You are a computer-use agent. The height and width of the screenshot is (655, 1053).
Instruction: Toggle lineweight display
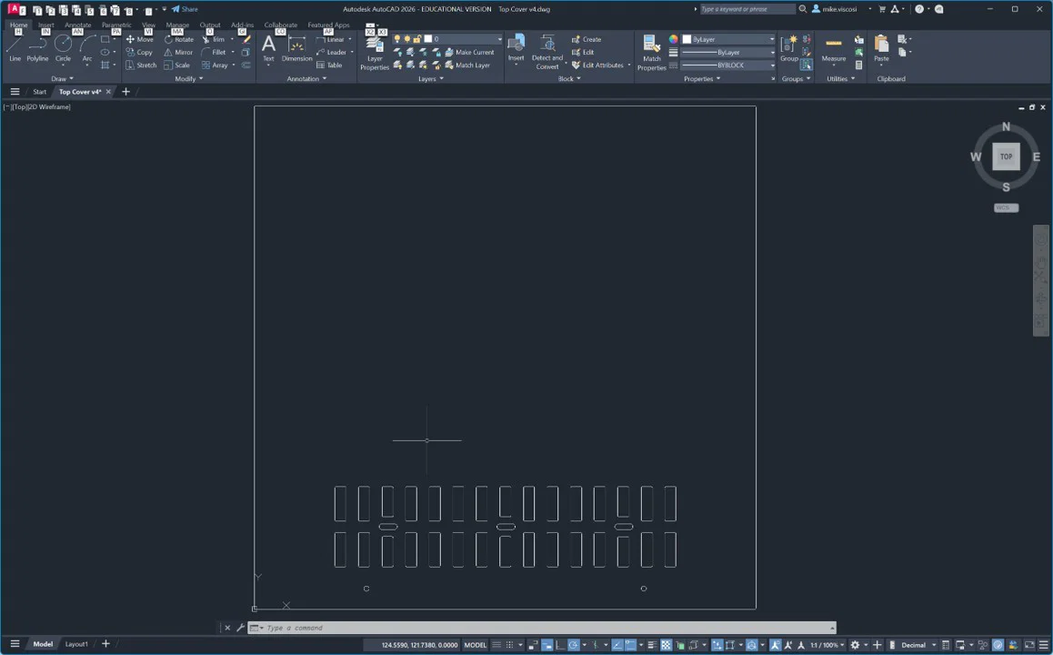[x=651, y=645]
